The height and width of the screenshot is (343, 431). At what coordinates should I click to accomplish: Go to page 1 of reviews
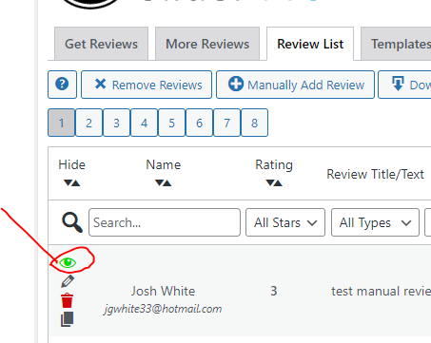pos(62,123)
